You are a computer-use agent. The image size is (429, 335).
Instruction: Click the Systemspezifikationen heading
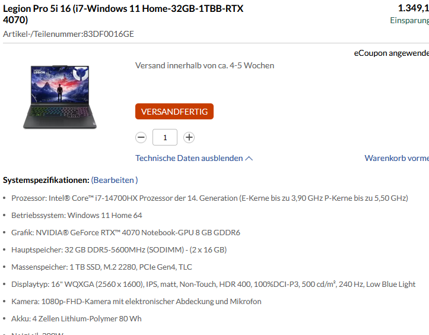46,180
